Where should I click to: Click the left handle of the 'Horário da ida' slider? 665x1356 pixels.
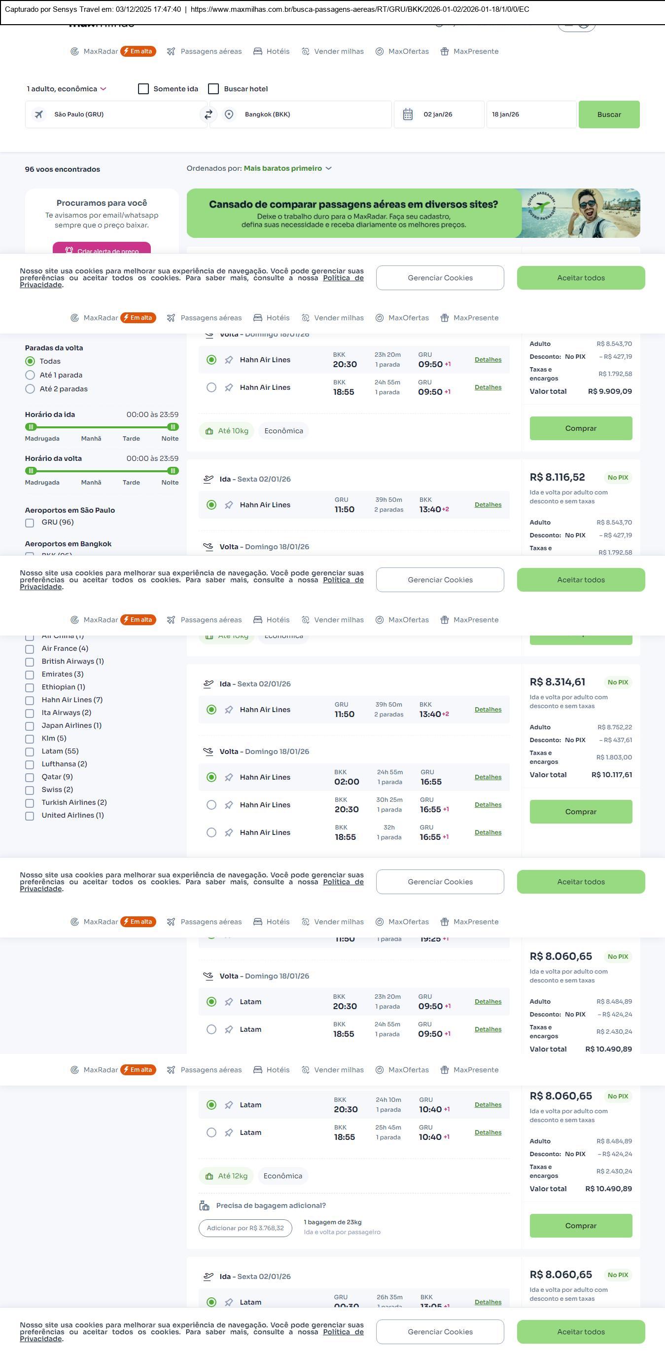pos(31,427)
